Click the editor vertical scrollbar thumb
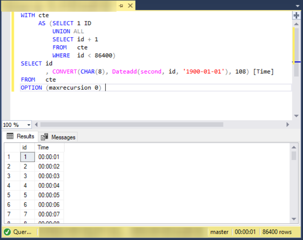Image resolution: width=303 pixels, height=240 pixels. pos(296,52)
